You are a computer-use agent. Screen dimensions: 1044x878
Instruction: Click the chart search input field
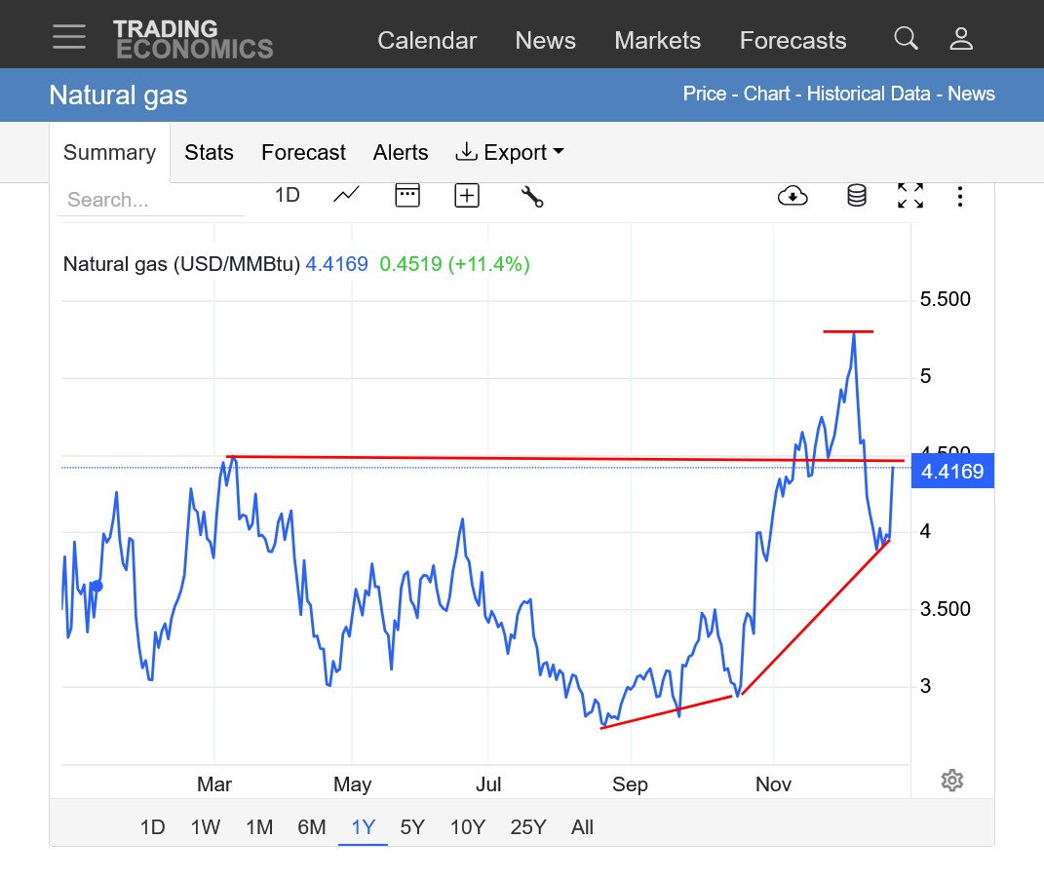(150, 200)
